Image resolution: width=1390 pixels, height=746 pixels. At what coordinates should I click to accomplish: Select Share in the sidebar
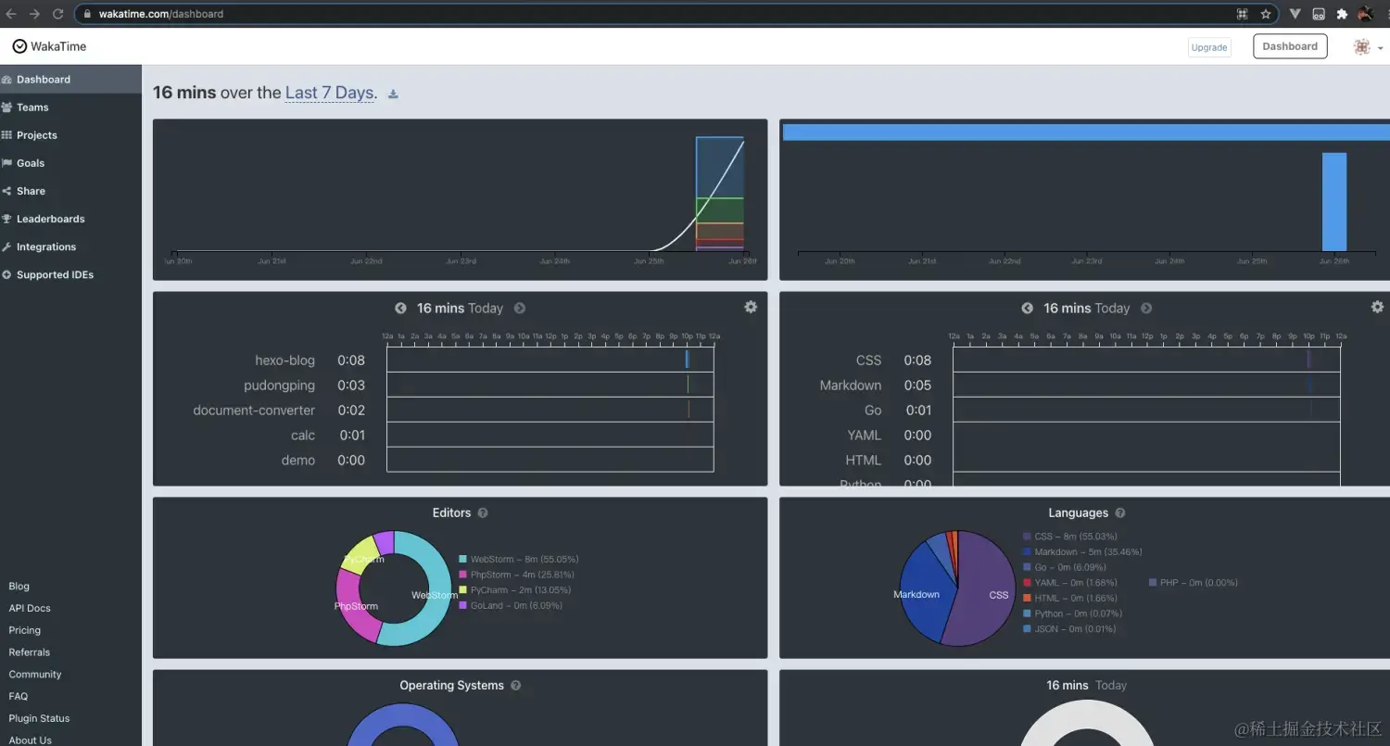coord(70,191)
